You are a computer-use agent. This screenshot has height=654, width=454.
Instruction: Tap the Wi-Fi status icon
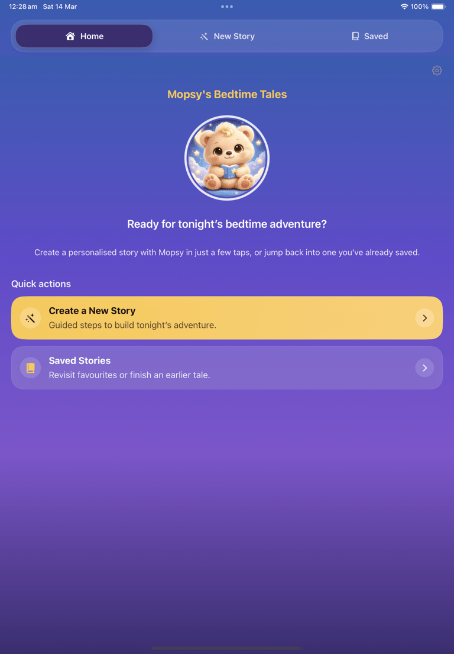[x=404, y=7]
